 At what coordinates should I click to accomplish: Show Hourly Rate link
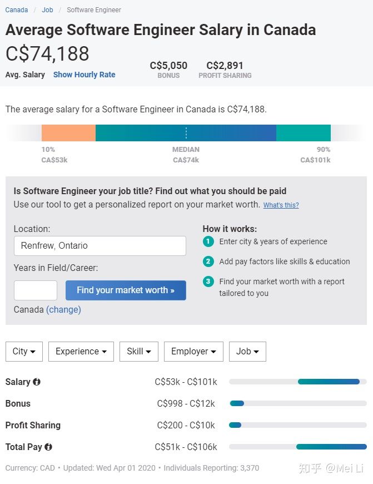(84, 75)
